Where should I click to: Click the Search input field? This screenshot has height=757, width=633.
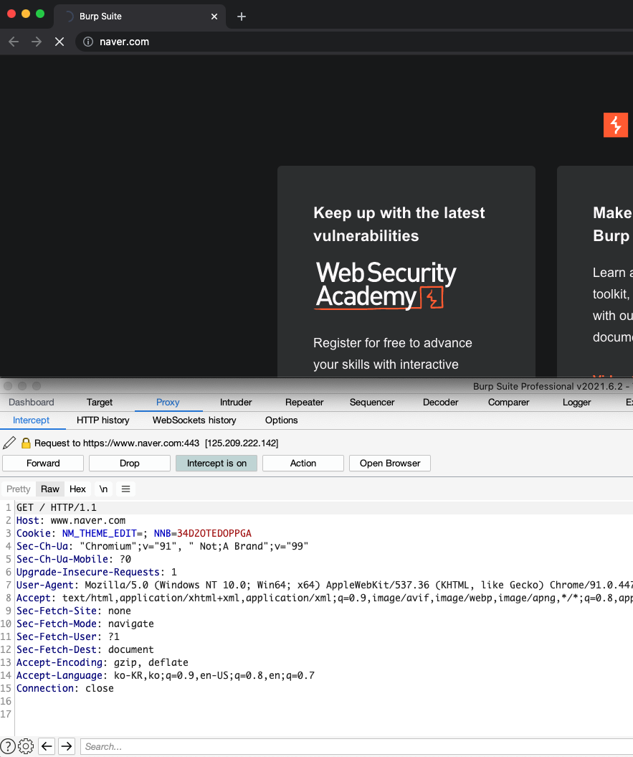[356, 746]
